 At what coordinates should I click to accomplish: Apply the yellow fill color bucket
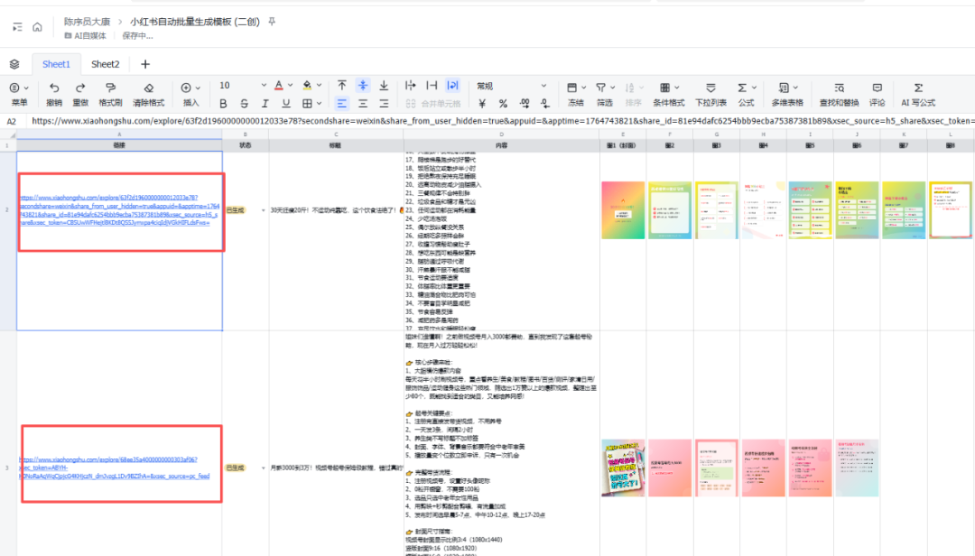tap(307, 86)
